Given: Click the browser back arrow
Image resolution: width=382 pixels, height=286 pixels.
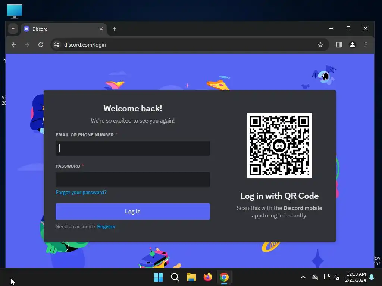Looking at the screenshot, I should click(x=14, y=45).
